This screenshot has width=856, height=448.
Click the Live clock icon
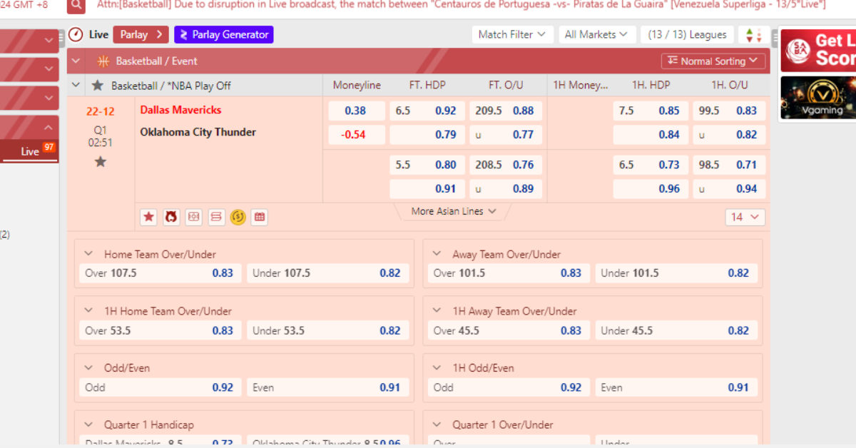tap(76, 34)
